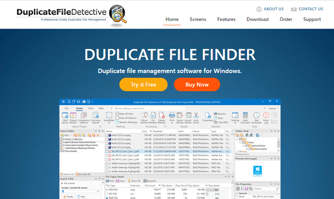The width and height of the screenshot is (334, 199).
Task: Toggle the checkbox for the first Antlr.3.5.0.2.nupkg row
Action: pos(107,136)
